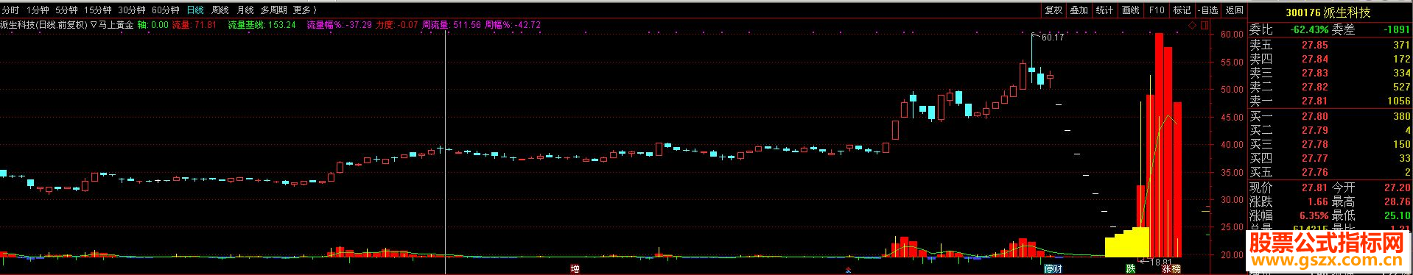Viewport: 1413px width, 275px height.
Task: Open the 多周期 multi-period view
Action: tap(273, 10)
